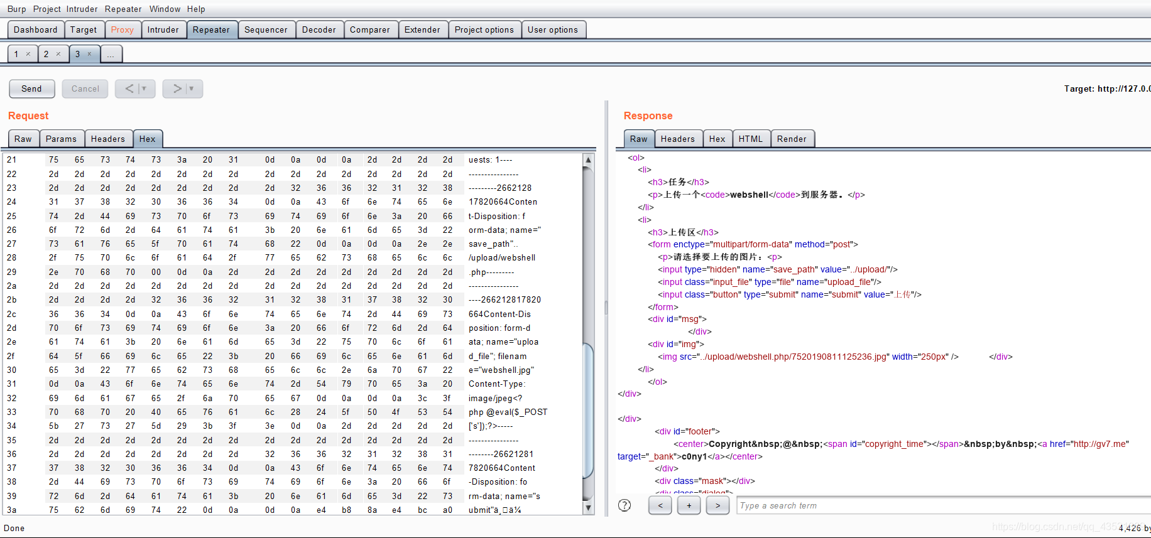
Task: Open the back history dropdown arrow
Action: pos(145,89)
